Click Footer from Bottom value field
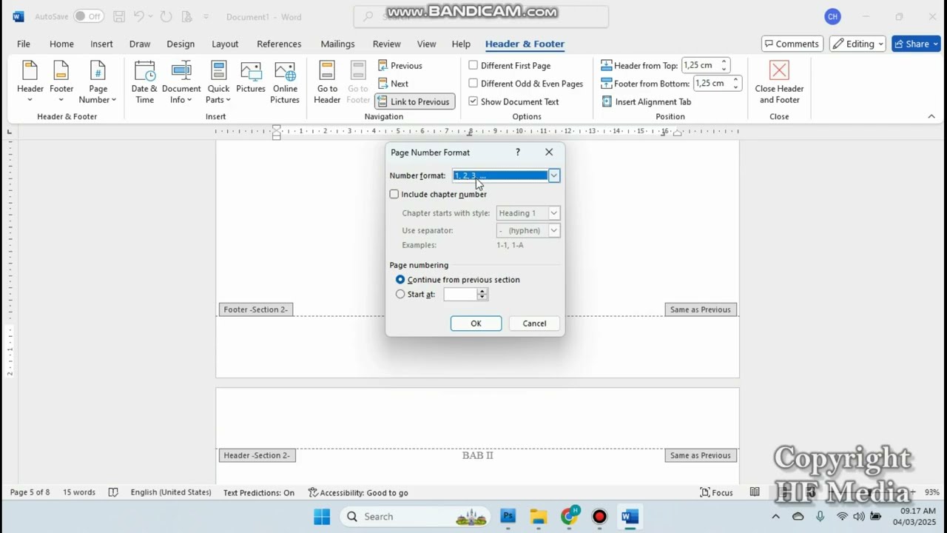The image size is (947, 533). pyautogui.click(x=712, y=84)
